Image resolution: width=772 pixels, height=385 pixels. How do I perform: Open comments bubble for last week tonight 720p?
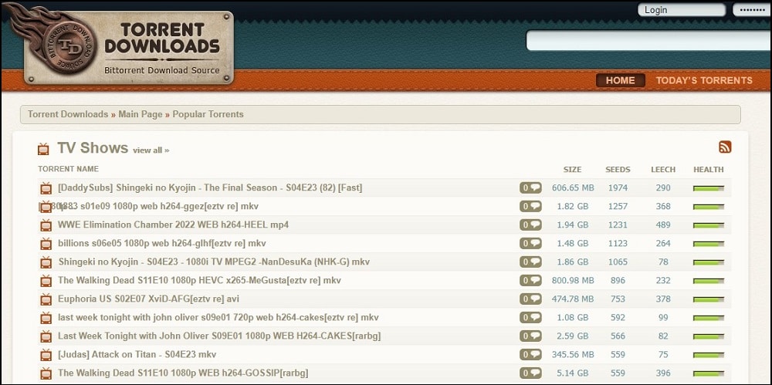pyautogui.click(x=530, y=318)
